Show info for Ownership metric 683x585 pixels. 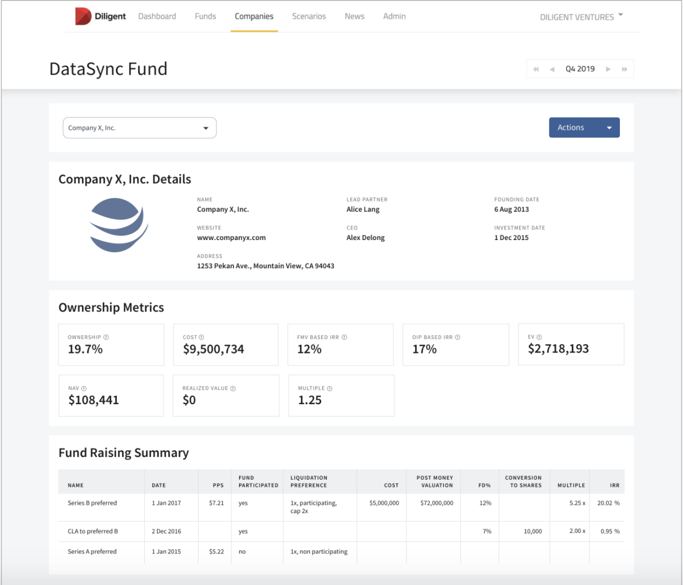pyautogui.click(x=106, y=337)
